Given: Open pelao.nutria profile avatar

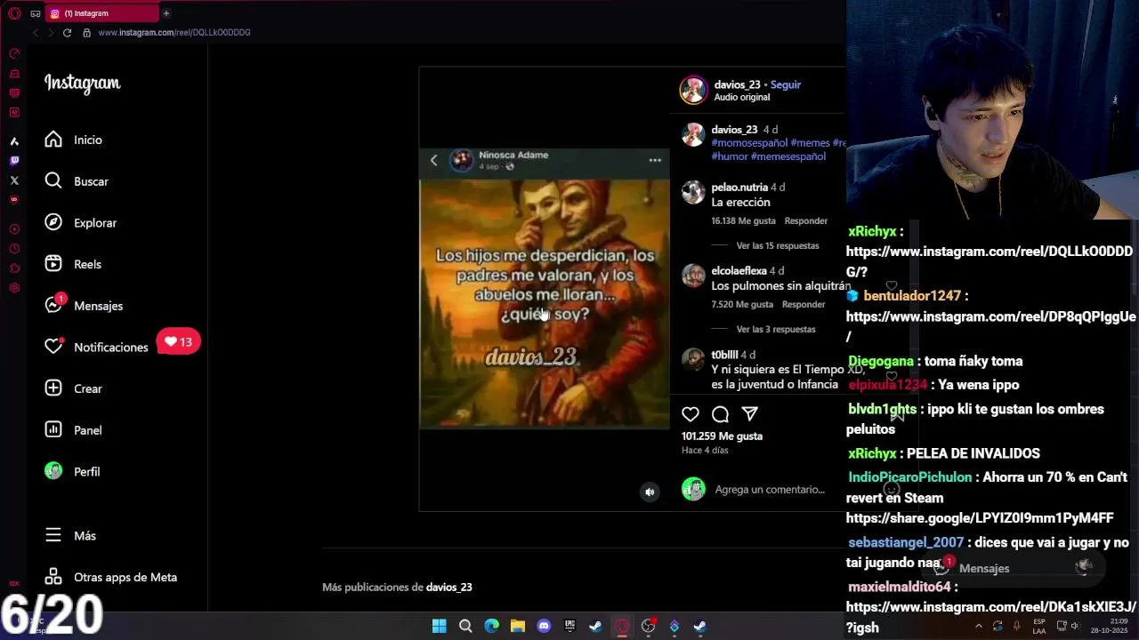Looking at the screenshot, I should click(693, 192).
